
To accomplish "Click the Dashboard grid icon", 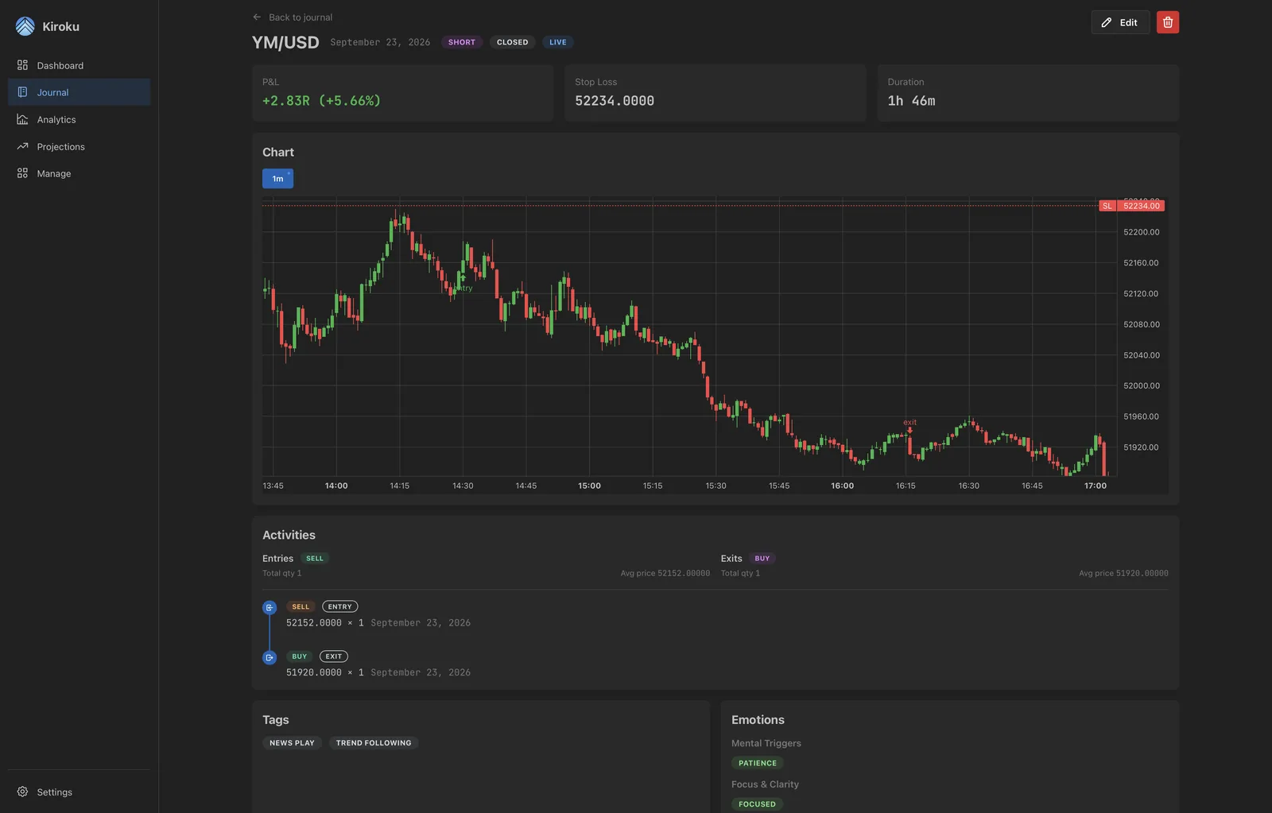I will coord(22,65).
